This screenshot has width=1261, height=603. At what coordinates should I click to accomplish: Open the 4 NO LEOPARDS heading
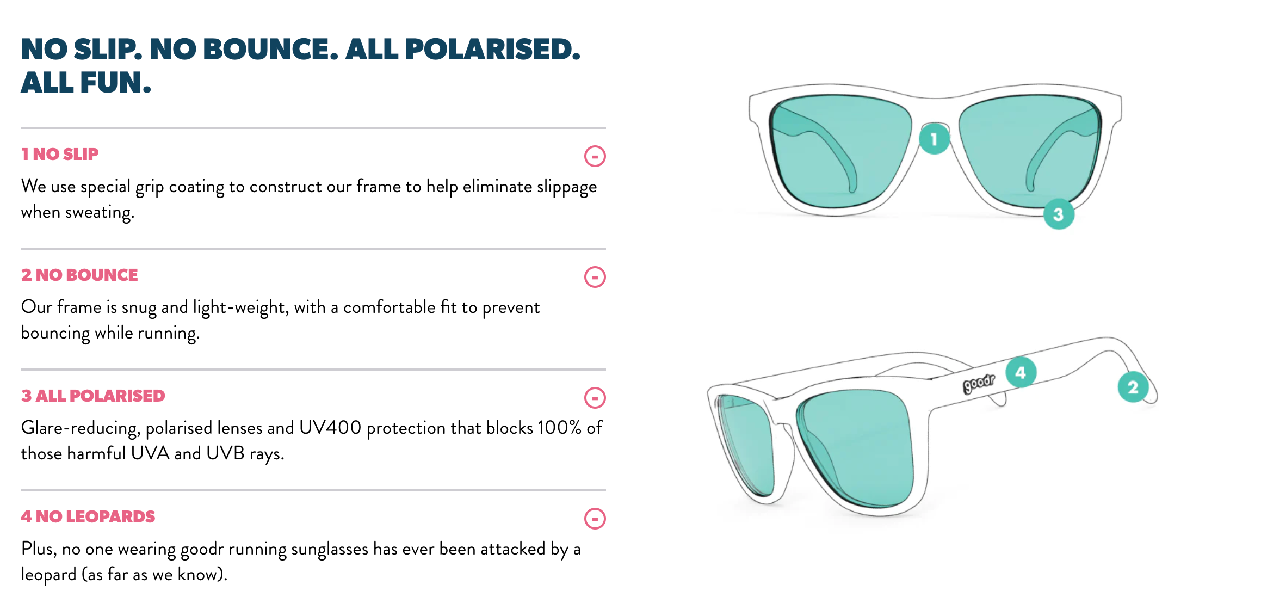tap(88, 516)
